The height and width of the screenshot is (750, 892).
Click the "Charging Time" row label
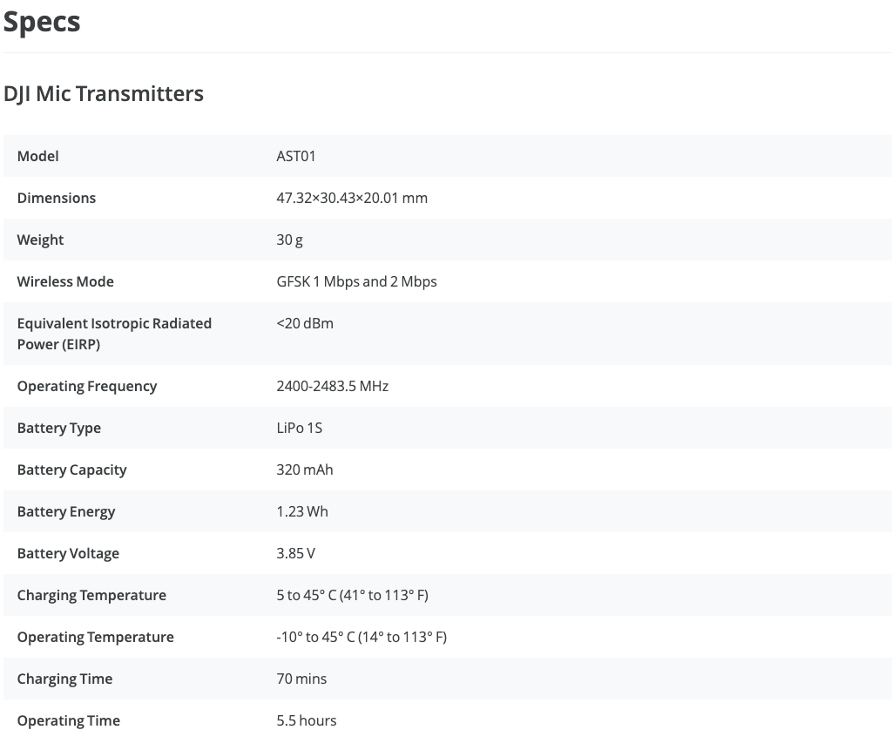coord(64,679)
